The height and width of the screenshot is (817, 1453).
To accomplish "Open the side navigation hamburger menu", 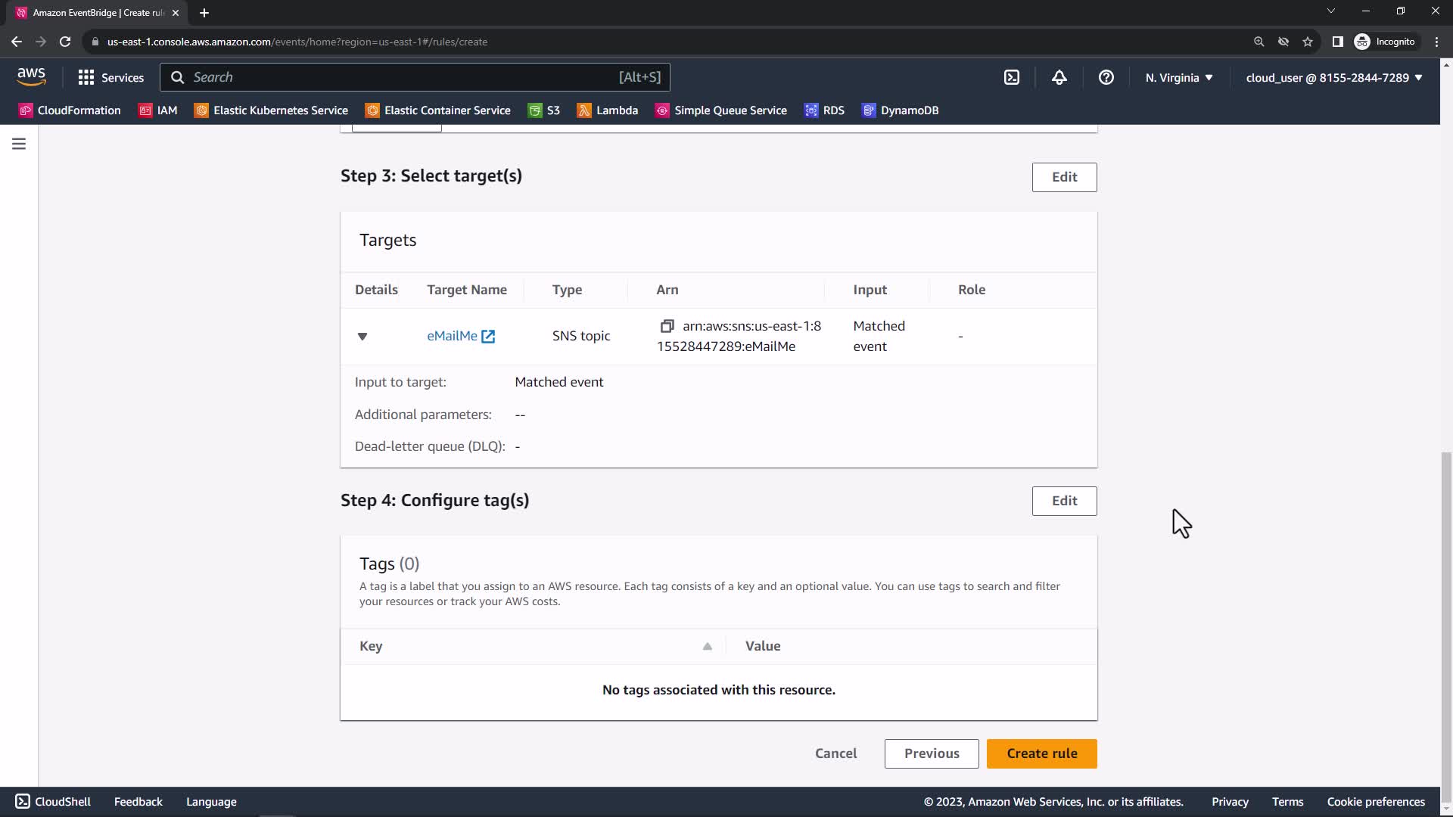I will tap(19, 144).
